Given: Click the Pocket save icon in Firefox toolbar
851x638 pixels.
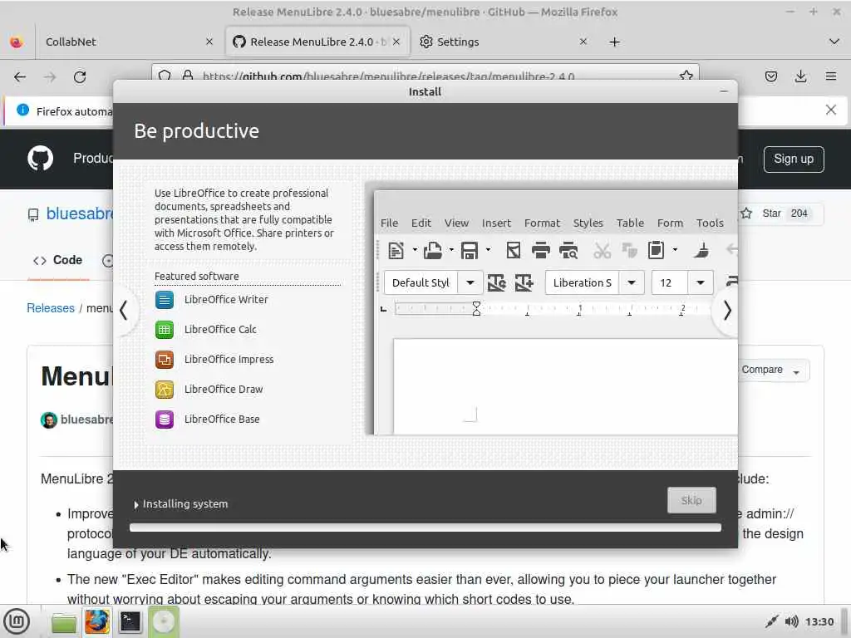Looking at the screenshot, I should pyautogui.click(x=770, y=76).
